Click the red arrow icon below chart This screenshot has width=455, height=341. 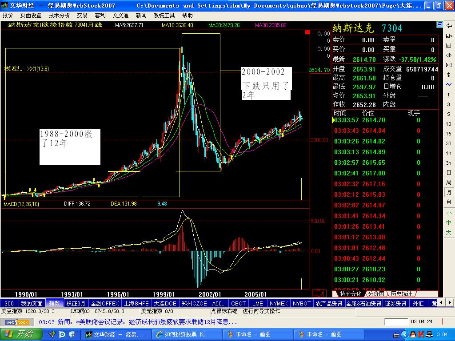point(318,293)
